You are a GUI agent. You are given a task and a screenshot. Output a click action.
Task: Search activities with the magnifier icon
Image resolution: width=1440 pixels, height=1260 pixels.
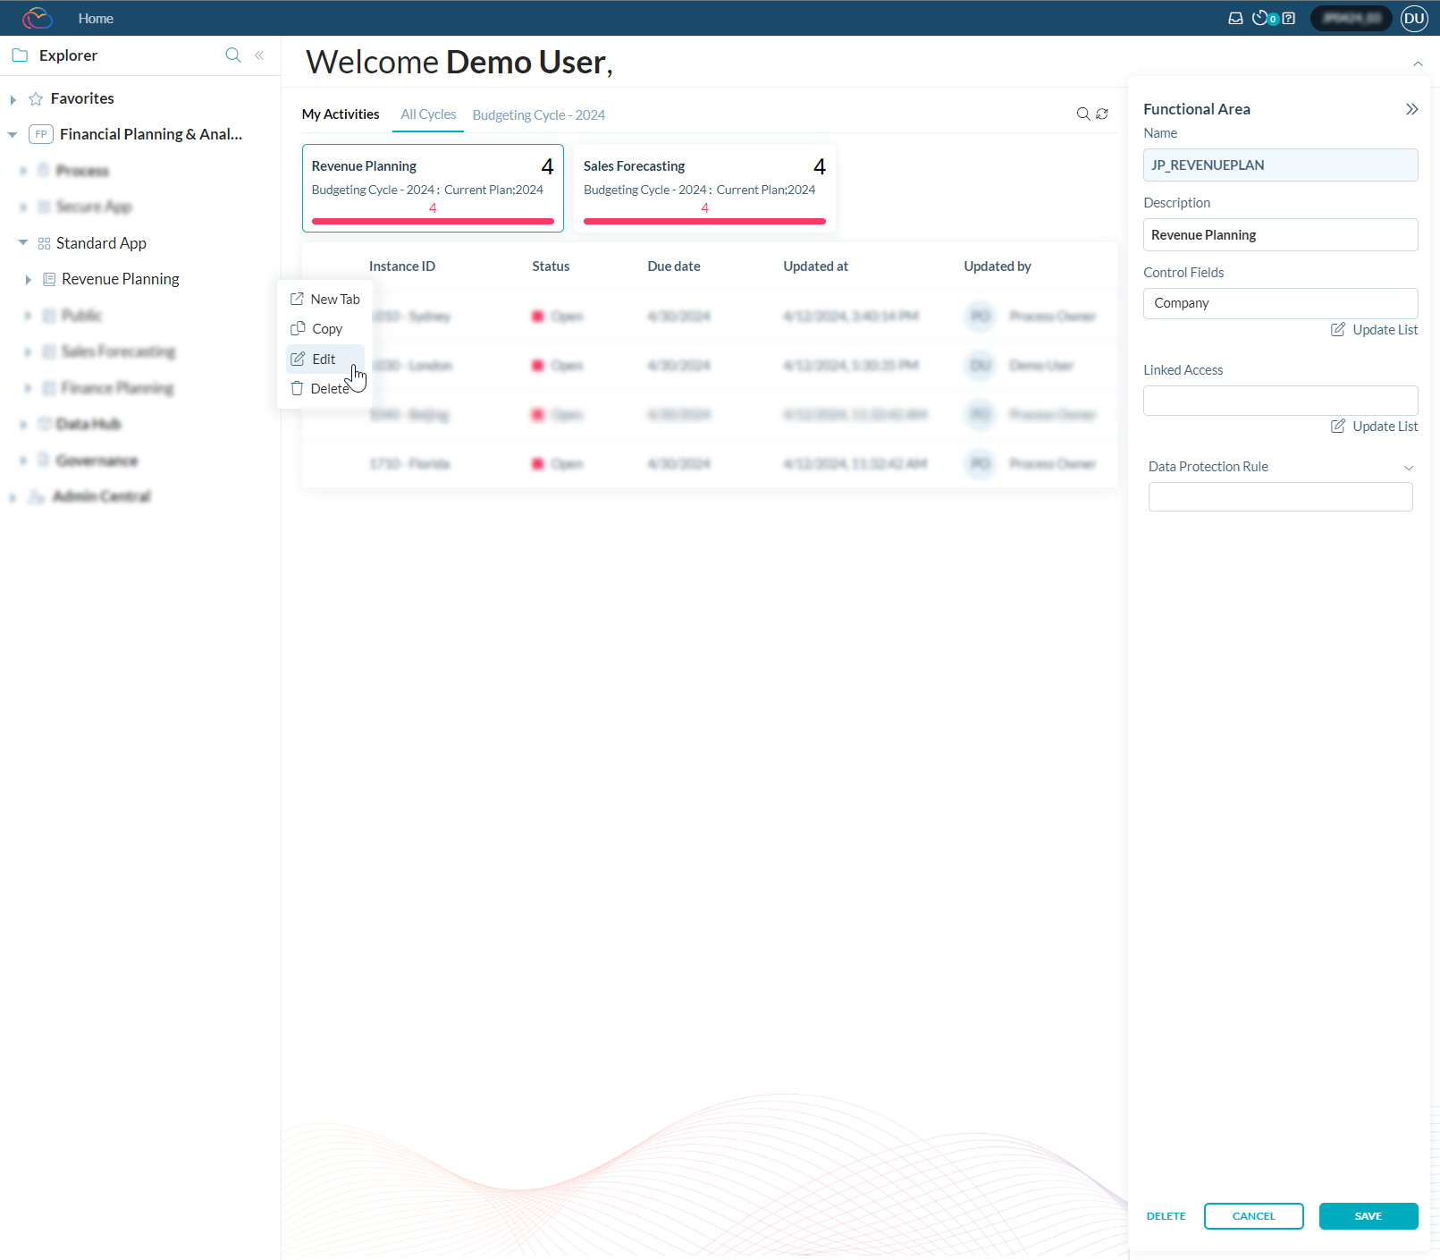point(1082,114)
